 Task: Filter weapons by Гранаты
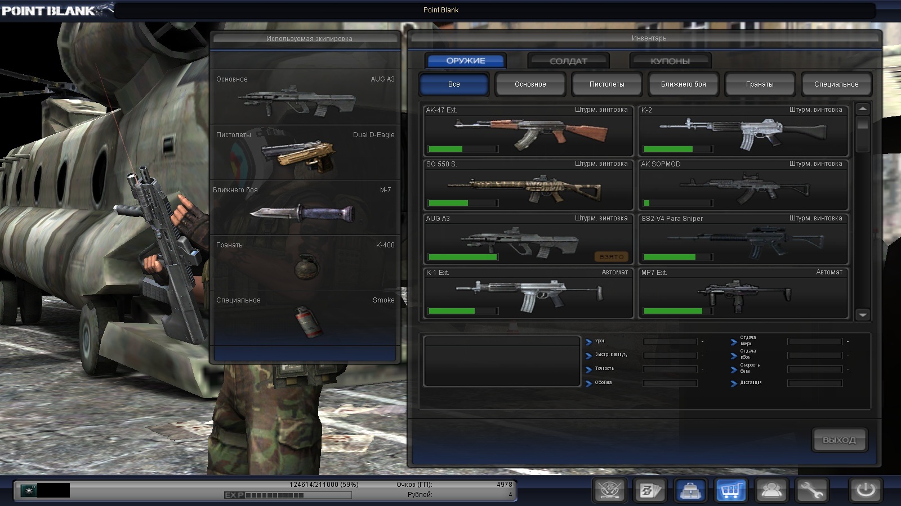760,84
